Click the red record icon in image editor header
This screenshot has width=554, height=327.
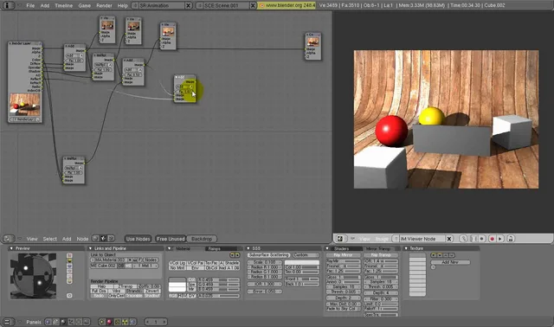coord(492,239)
